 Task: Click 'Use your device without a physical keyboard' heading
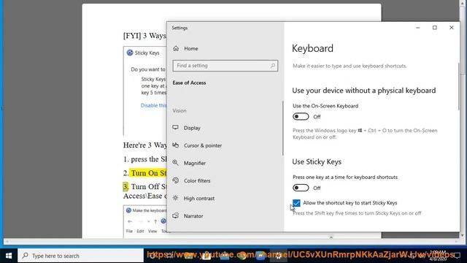(363, 91)
